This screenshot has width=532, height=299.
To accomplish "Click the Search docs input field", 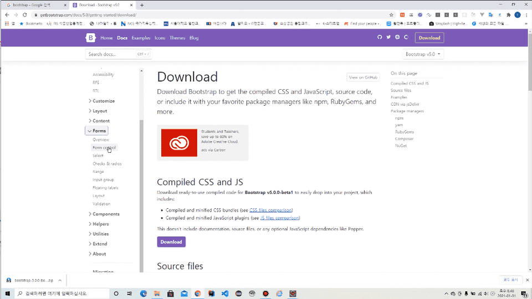I will [119, 54].
